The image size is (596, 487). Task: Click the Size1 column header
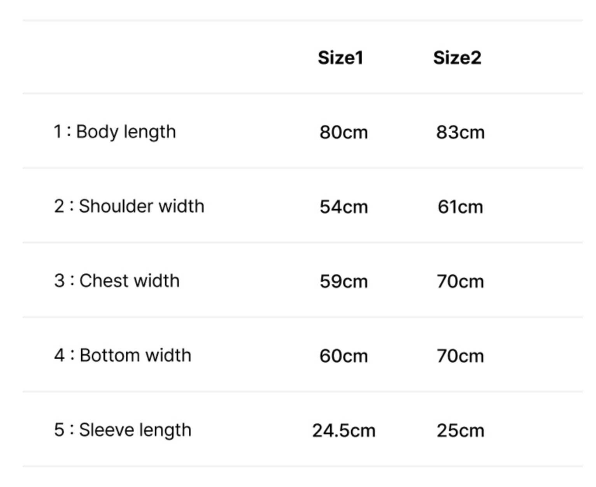pos(340,58)
